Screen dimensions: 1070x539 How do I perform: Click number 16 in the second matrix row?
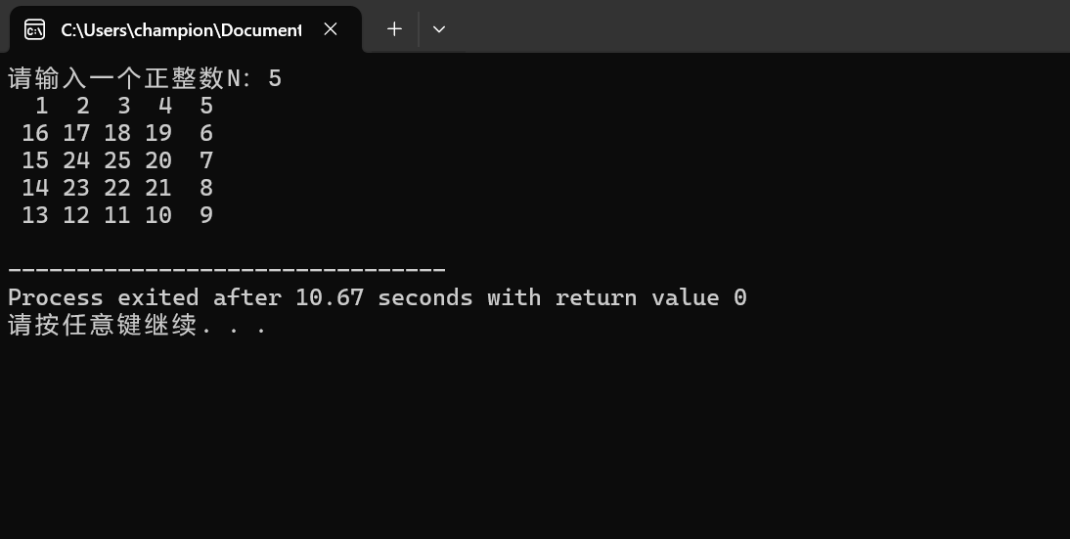pos(35,133)
